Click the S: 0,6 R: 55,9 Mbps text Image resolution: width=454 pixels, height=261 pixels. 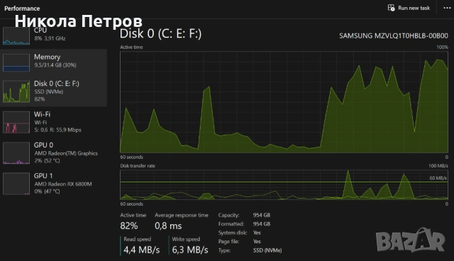click(57, 130)
